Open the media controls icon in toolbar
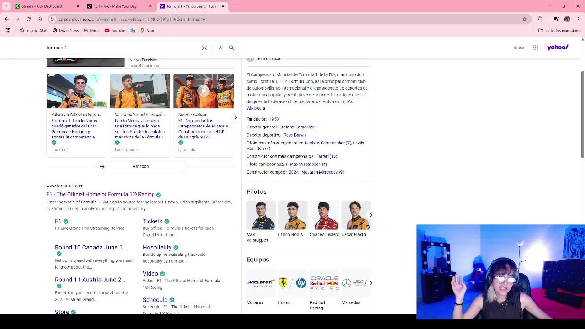This screenshot has height=329, width=585. [x=556, y=19]
